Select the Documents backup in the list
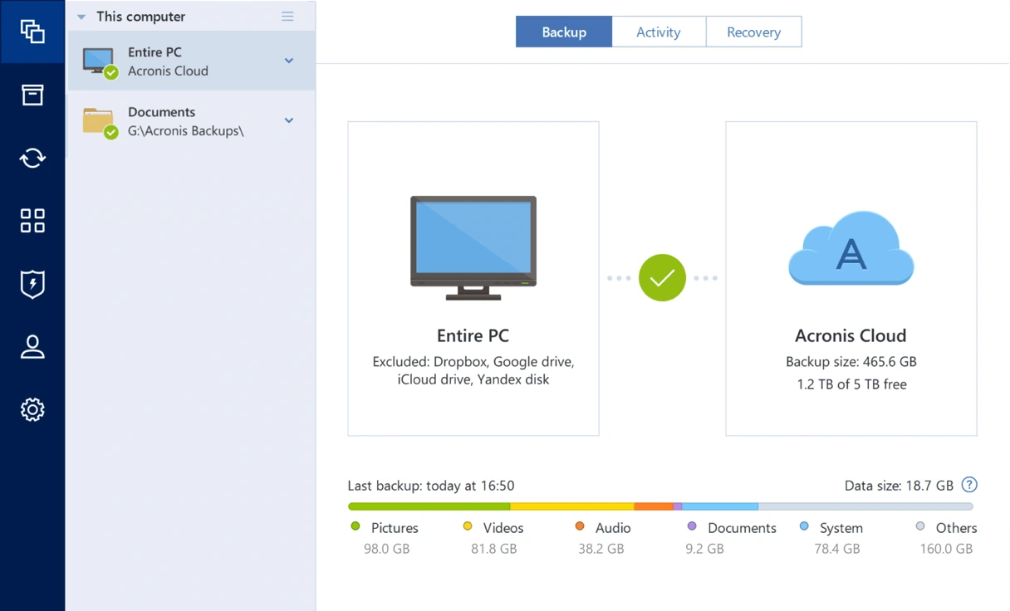 pos(191,121)
